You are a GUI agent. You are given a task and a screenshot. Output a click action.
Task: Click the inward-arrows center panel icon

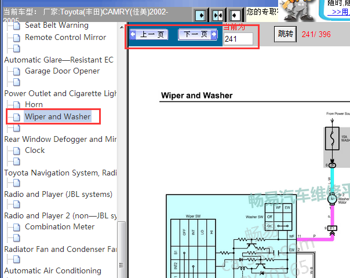[218, 16]
